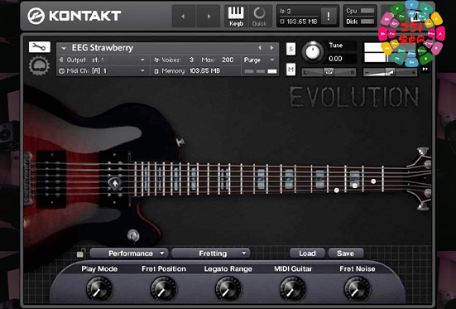This screenshot has width=456, height=309.
Task: Open the Fretting page menu
Action: pyautogui.click(x=210, y=253)
